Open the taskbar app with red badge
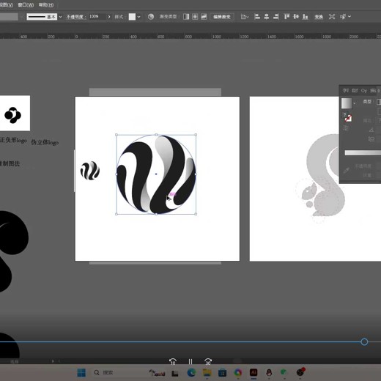The image size is (381, 381). 300,372
